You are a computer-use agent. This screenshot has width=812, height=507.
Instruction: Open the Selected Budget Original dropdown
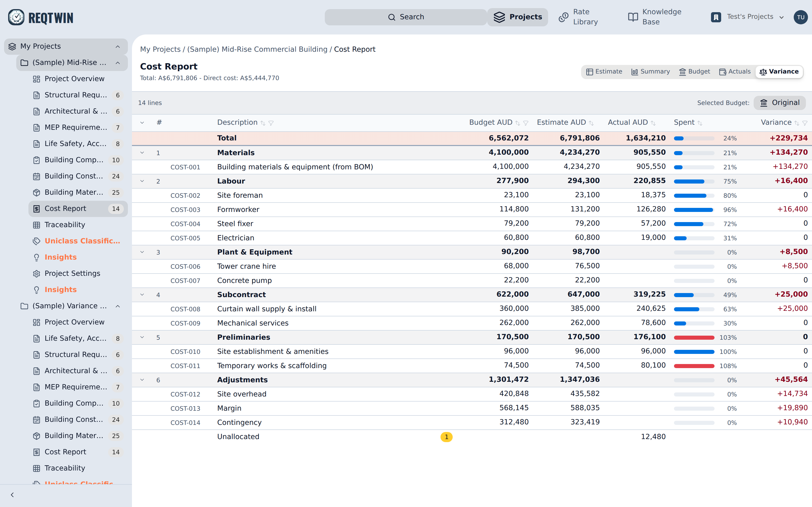tap(780, 103)
